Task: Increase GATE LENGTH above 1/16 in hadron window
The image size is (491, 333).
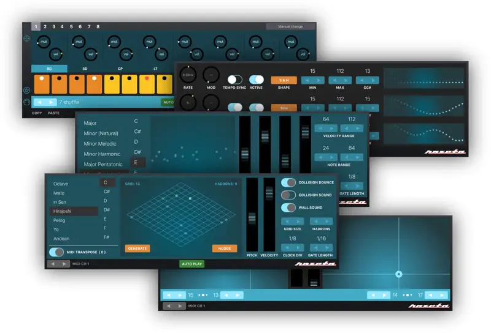Action: click(327, 248)
